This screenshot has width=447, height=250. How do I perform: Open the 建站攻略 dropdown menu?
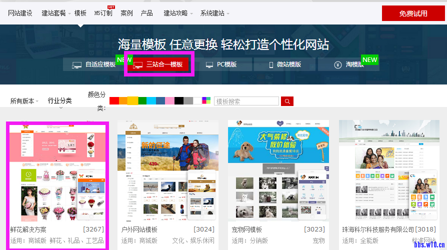click(x=178, y=13)
